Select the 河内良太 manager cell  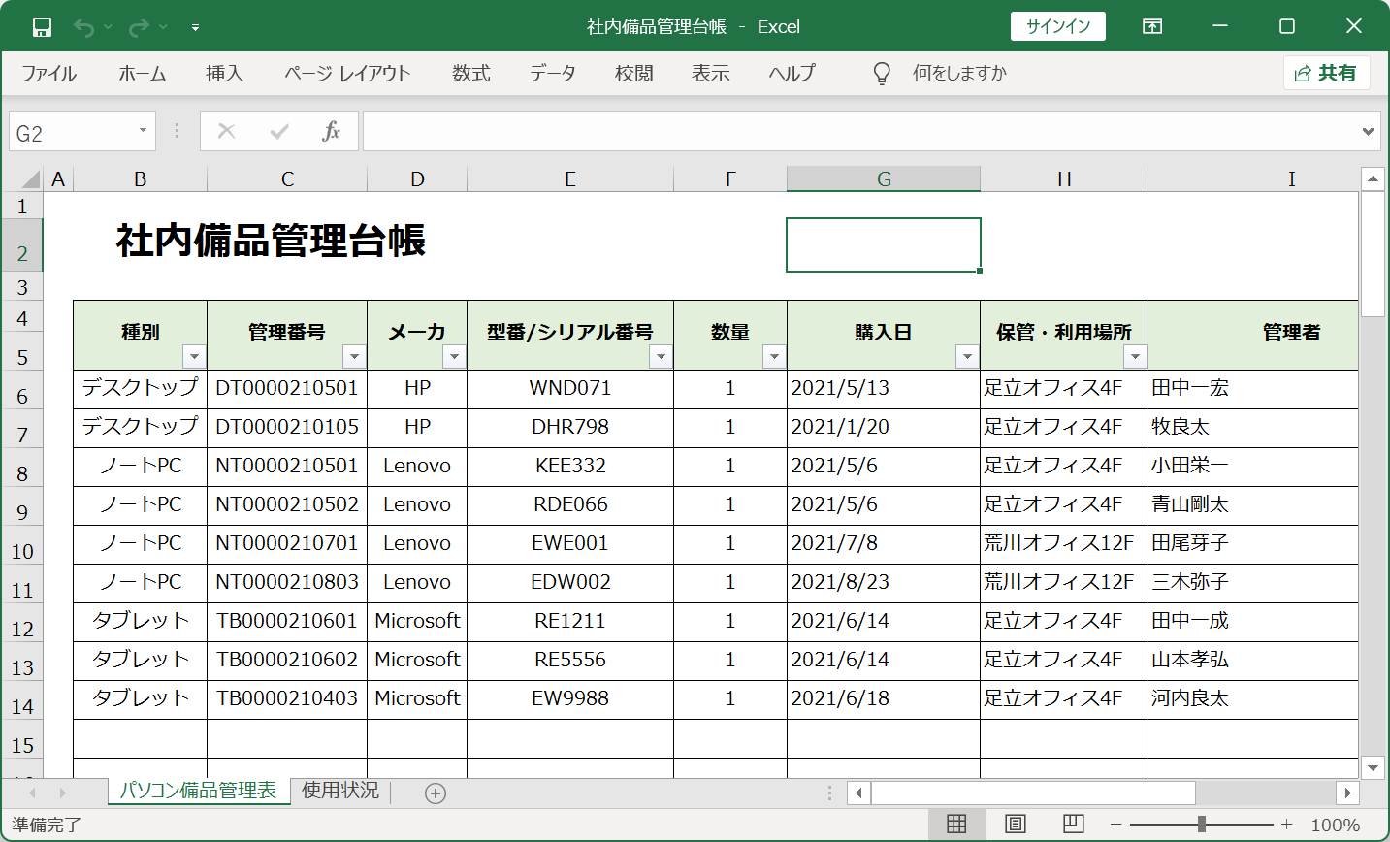[1253, 698]
